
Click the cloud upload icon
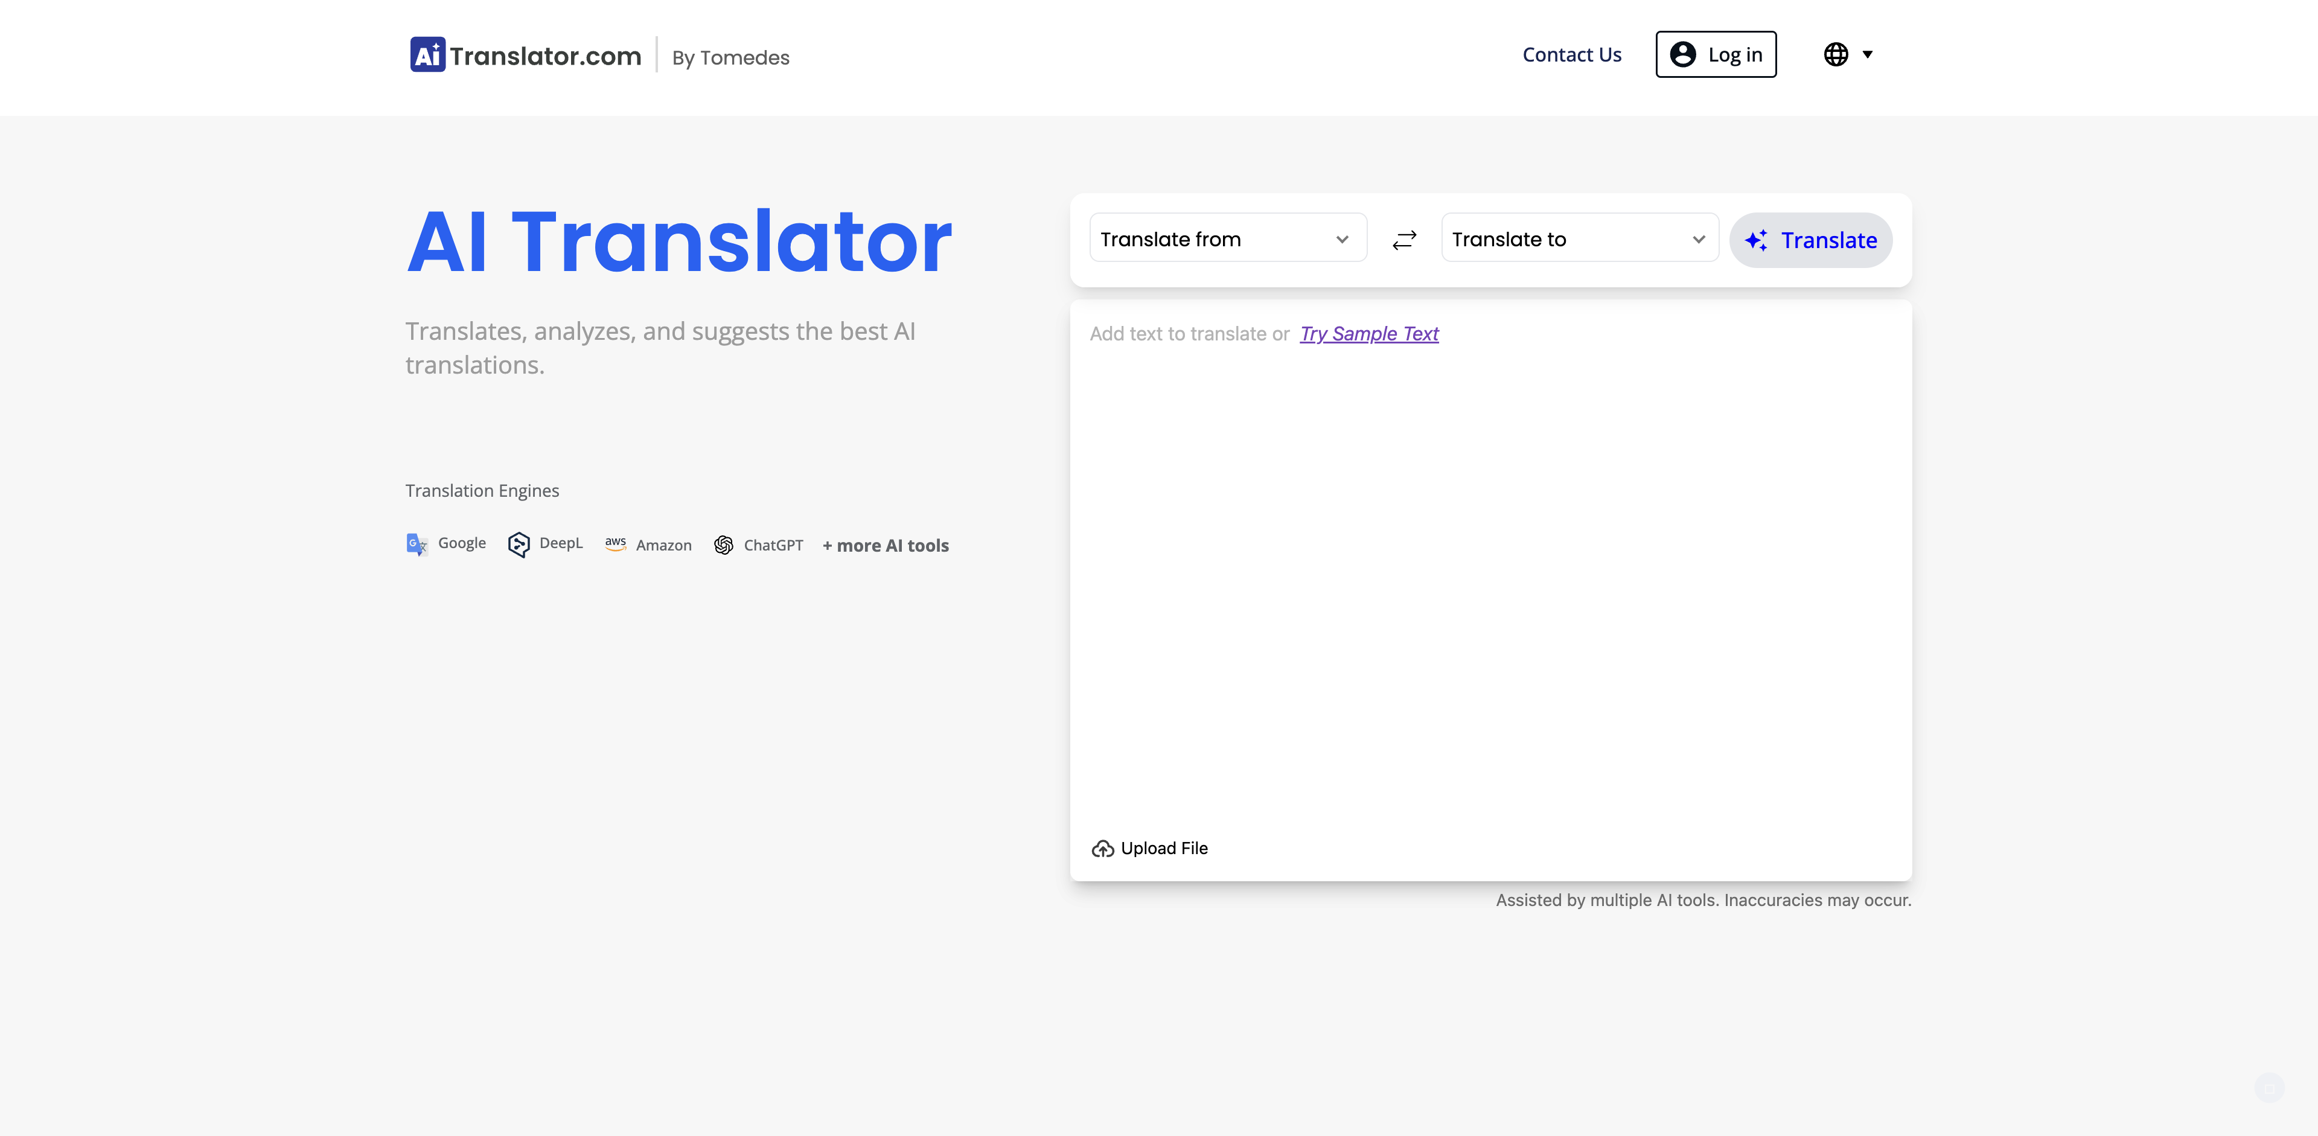(1102, 848)
